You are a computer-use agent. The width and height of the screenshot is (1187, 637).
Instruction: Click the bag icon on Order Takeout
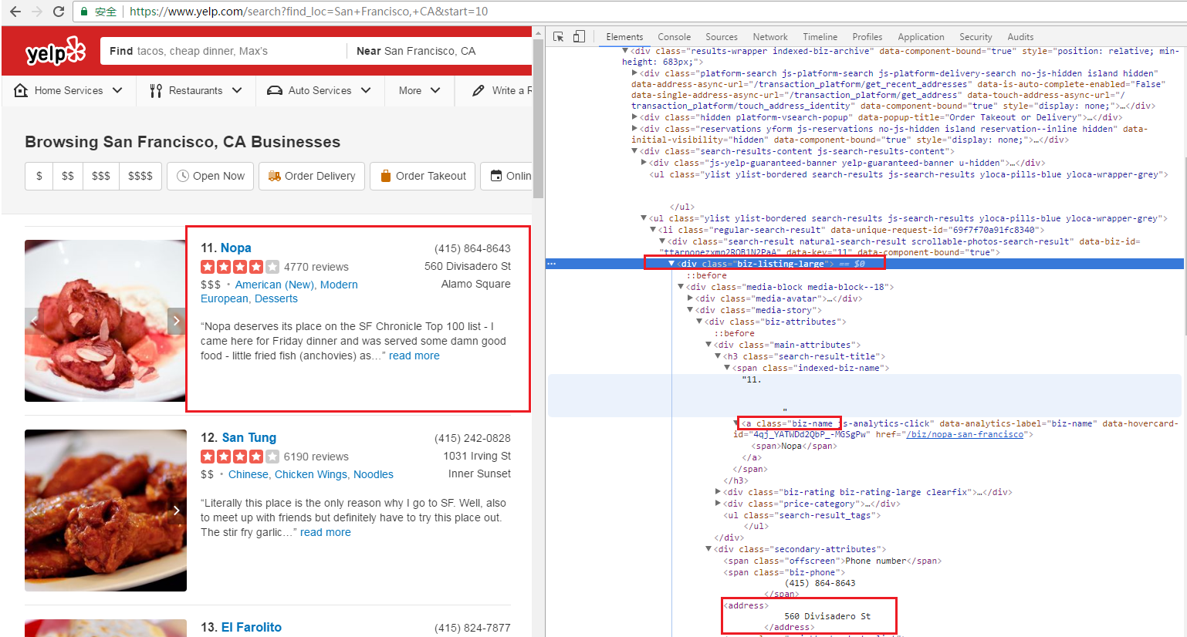coord(386,176)
